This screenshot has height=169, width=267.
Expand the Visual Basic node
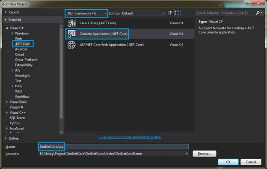click(7, 102)
